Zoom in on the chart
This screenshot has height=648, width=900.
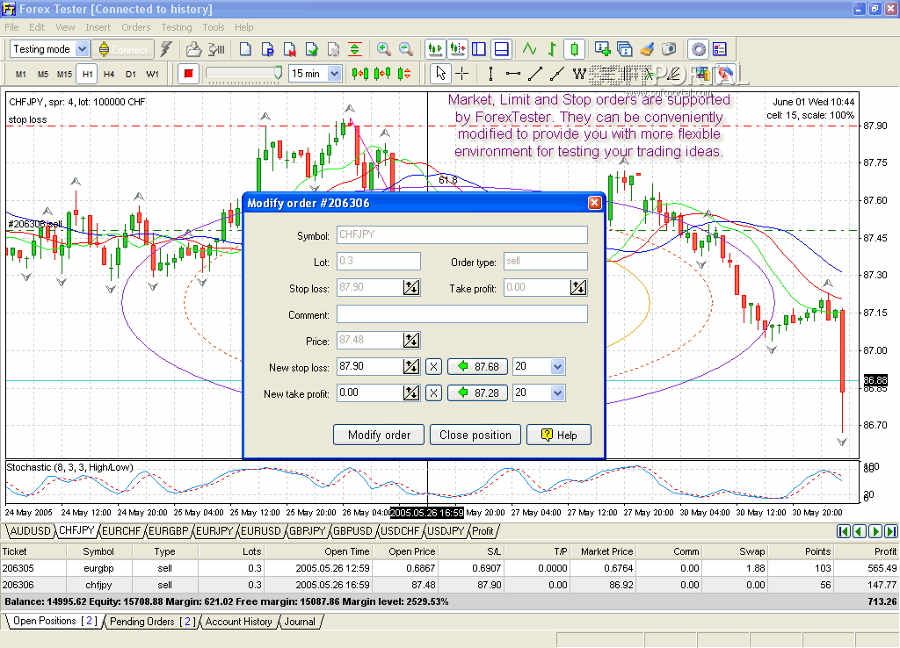(383, 49)
